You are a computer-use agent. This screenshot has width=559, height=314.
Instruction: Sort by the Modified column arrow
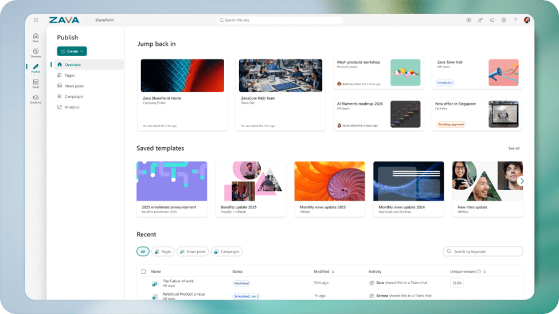(333, 271)
